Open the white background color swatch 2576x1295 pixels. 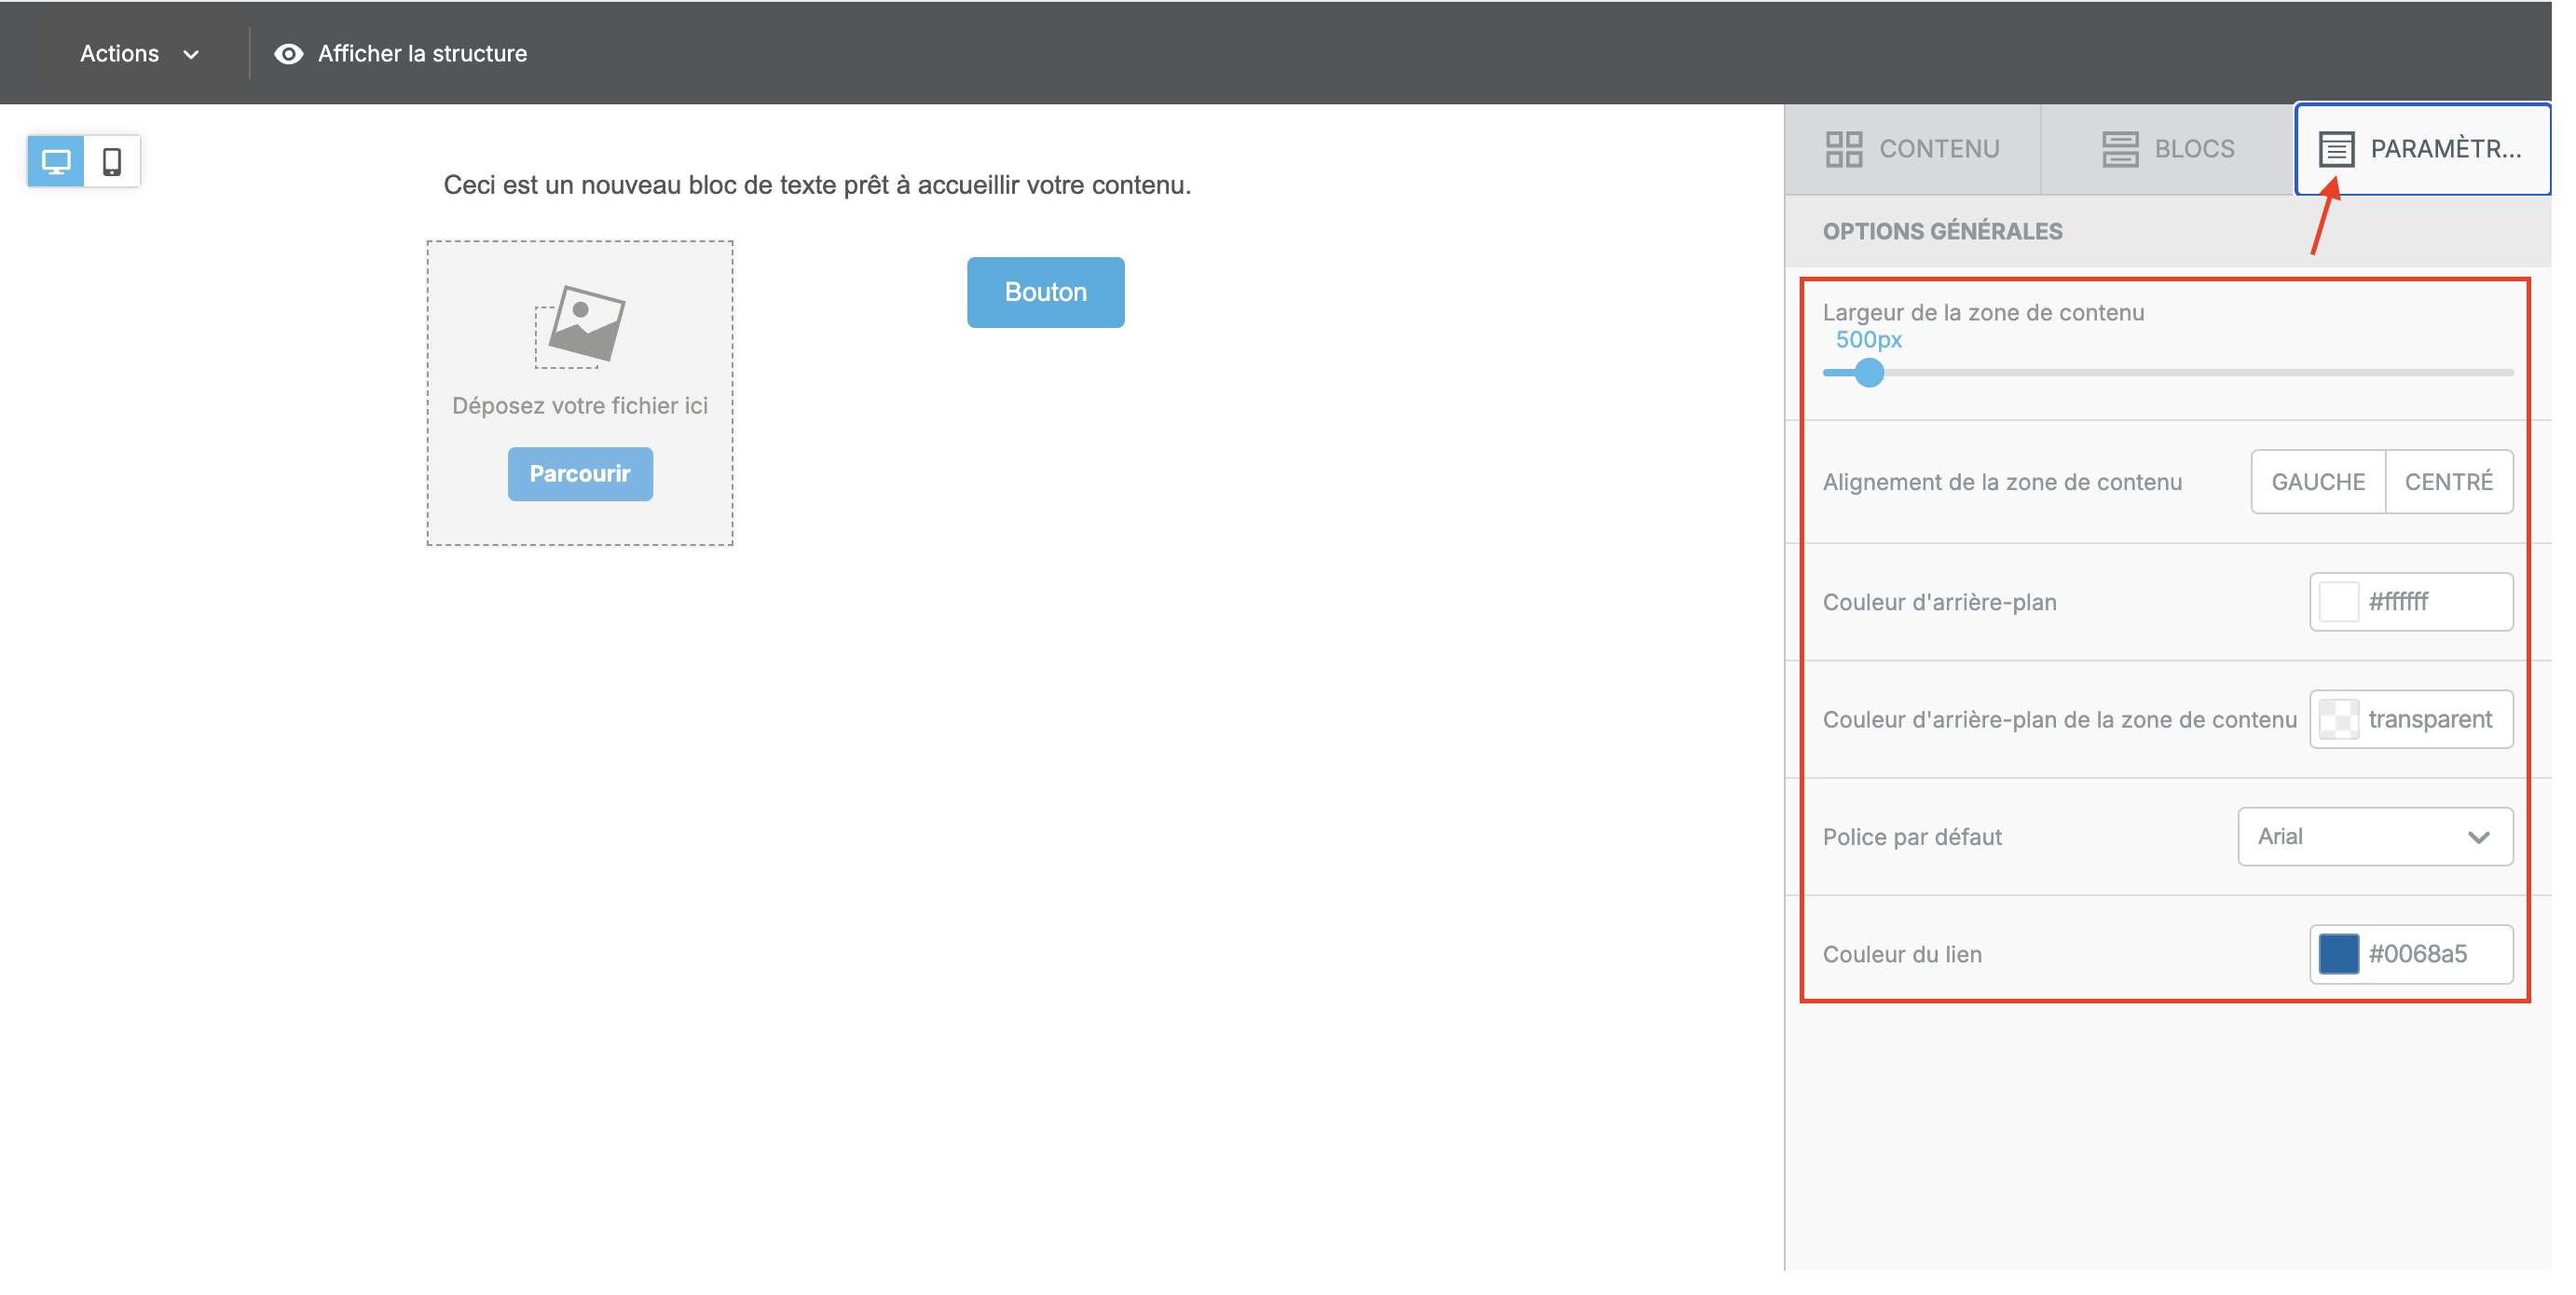tap(2338, 602)
